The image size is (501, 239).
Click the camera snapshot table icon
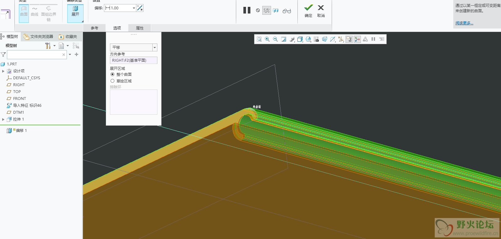pyautogui.click(x=316, y=39)
